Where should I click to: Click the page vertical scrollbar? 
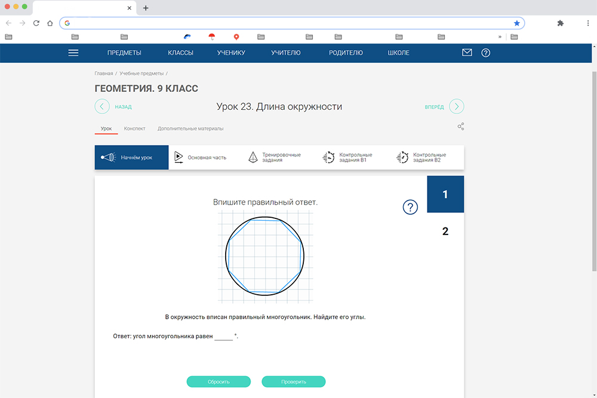(595, 171)
